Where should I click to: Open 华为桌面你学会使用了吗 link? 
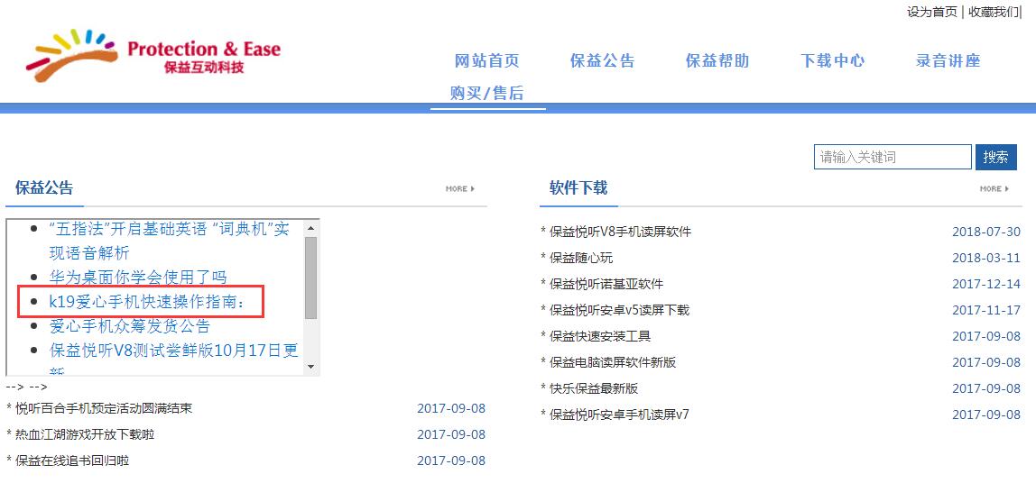tap(138, 277)
